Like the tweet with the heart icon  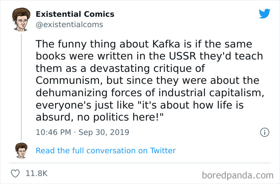click(x=16, y=174)
